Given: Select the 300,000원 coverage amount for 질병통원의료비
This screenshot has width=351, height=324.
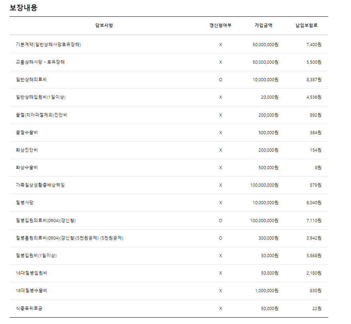Looking at the screenshot, I should pos(268,238).
